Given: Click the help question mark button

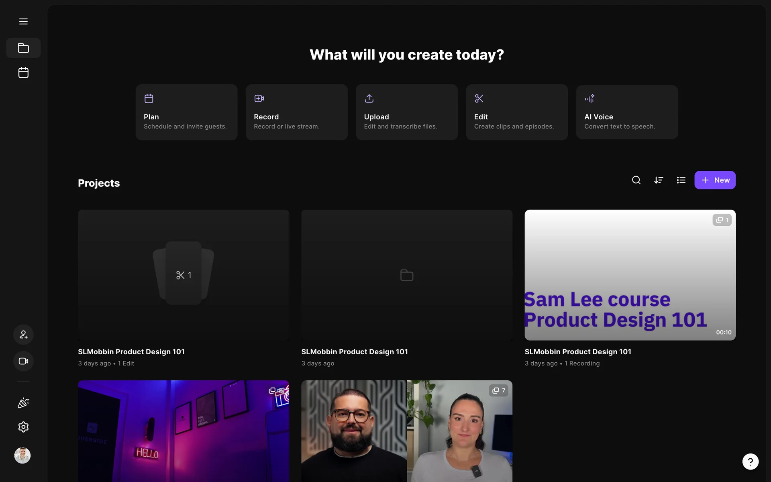Looking at the screenshot, I should (x=750, y=462).
